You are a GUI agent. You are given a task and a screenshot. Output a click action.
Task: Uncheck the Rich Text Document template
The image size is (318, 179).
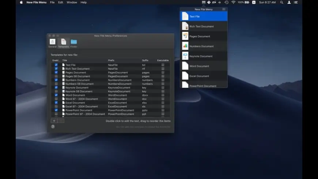pyautogui.click(x=56, y=69)
